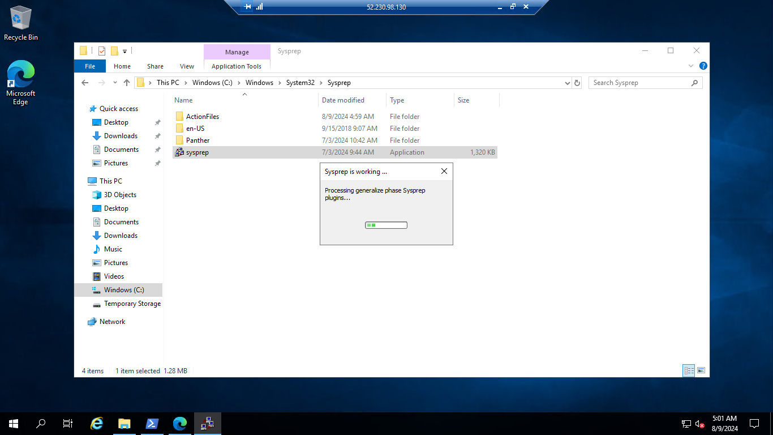Screen dimensions: 773x435
Task: Switch to the Share ribbon tab
Action: click(x=155, y=66)
